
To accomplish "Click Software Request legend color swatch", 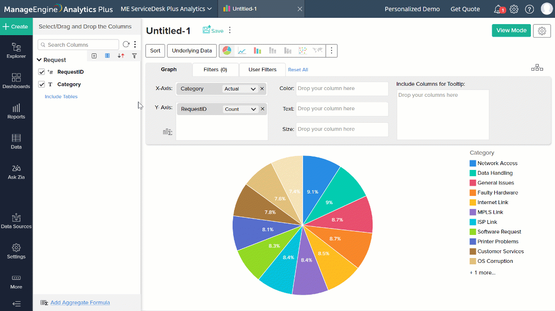I will coord(472,232).
